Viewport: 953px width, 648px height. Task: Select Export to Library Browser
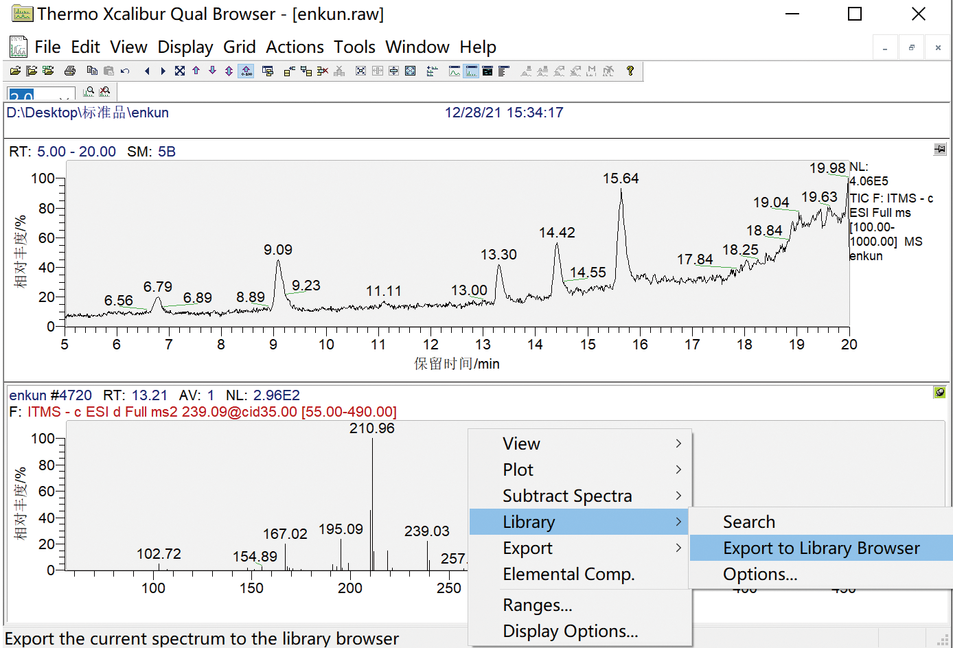pyautogui.click(x=821, y=548)
